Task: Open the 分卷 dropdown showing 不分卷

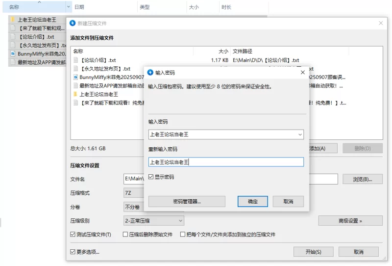Action: coord(134,207)
